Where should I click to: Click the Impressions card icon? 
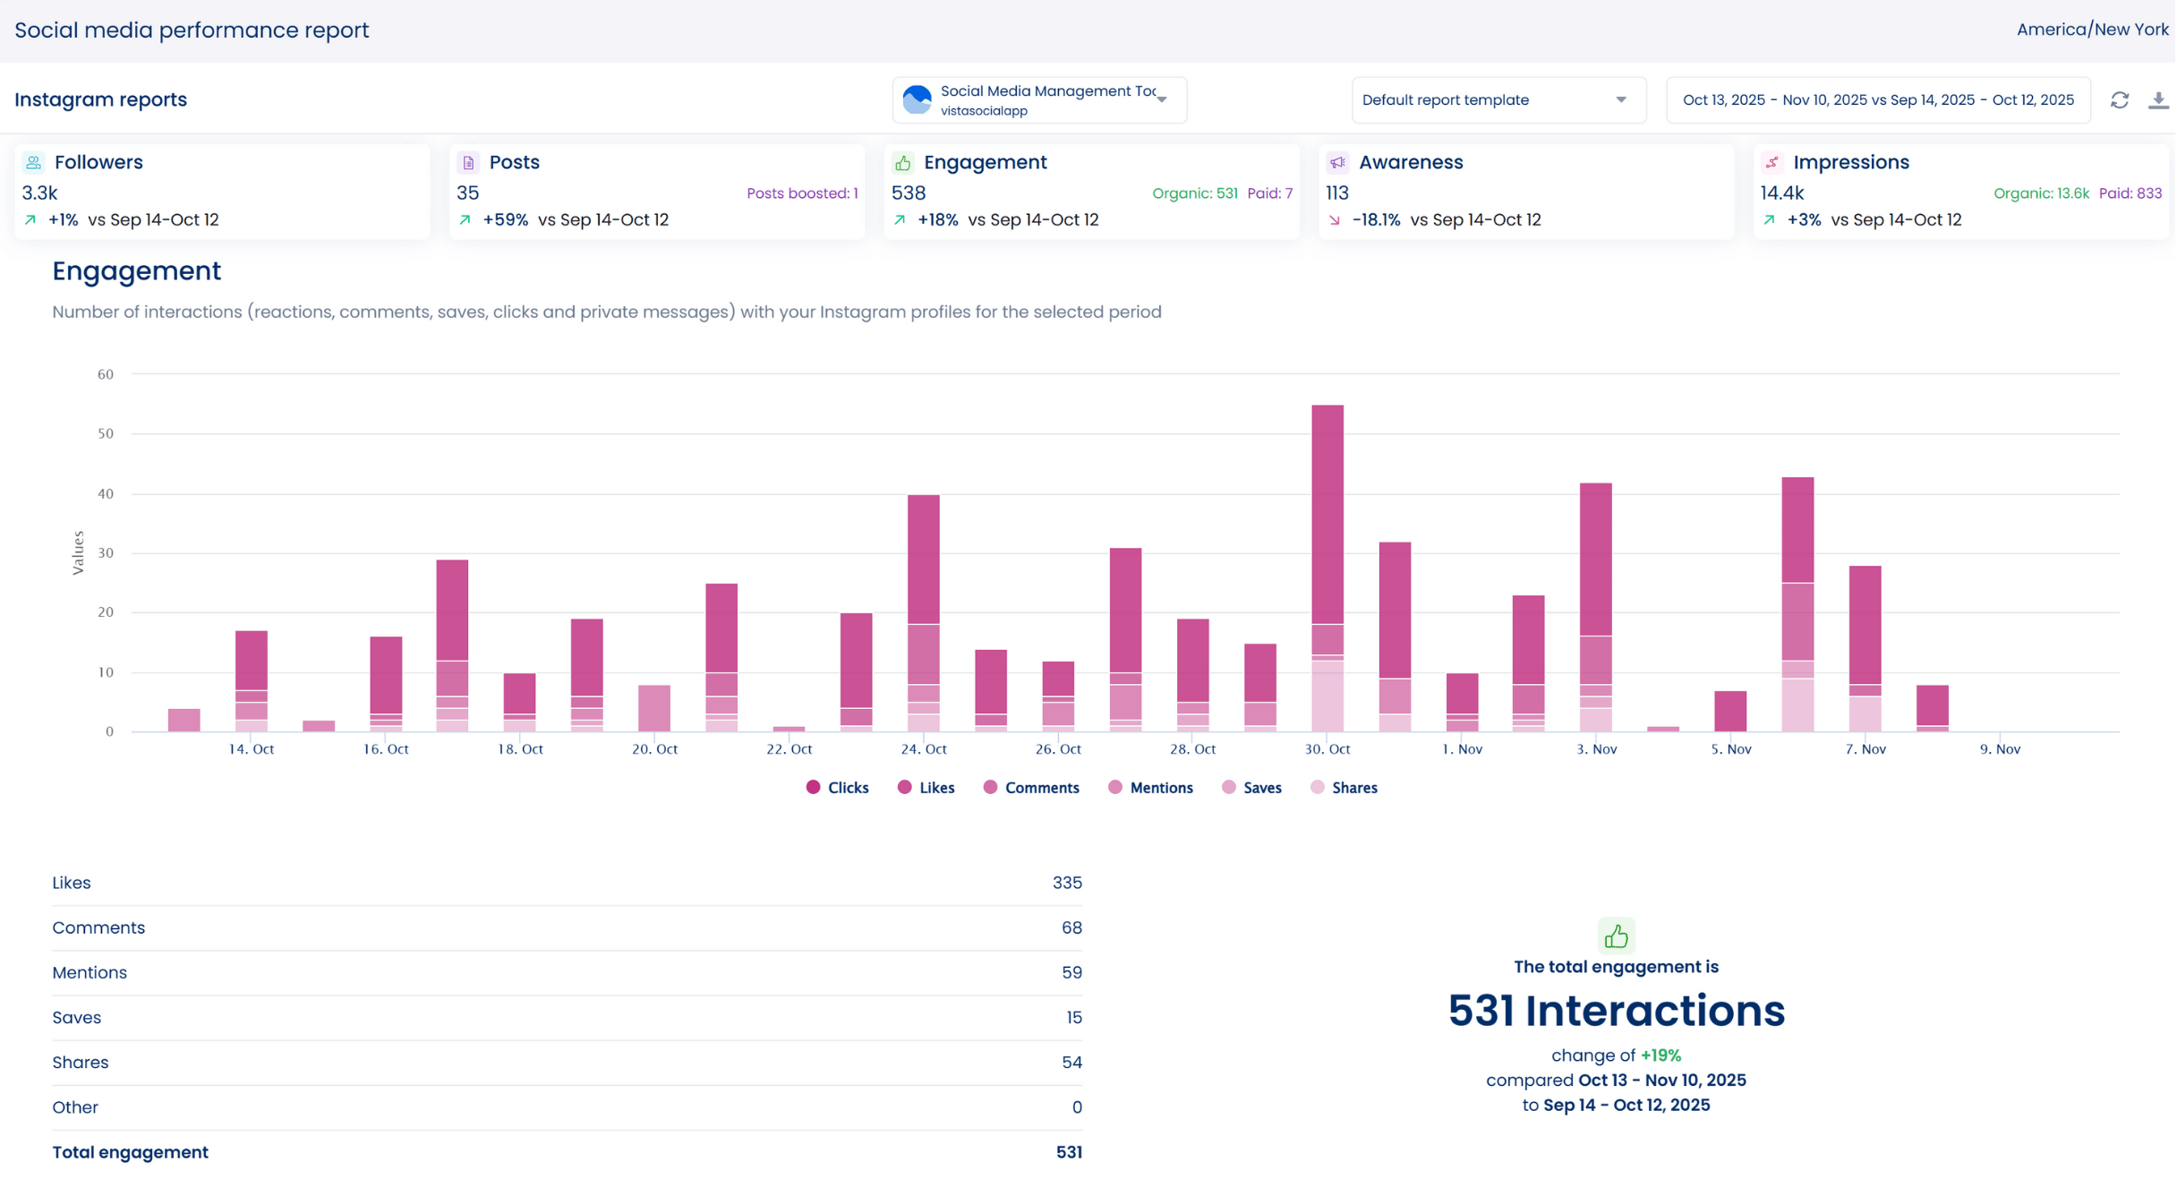click(1771, 162)
